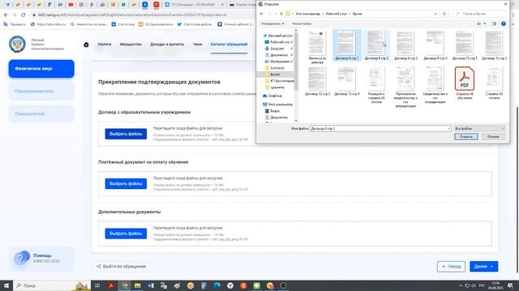The width and height of the screenshot is (519, 291).
Task: Click the home icon in site navigation
Action: [86, 44]
